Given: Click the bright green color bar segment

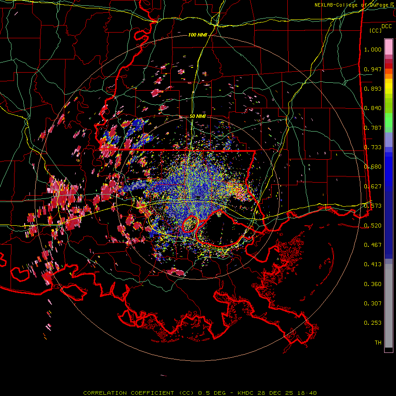Looking at the screenshot, I should (x=389, y=120).
